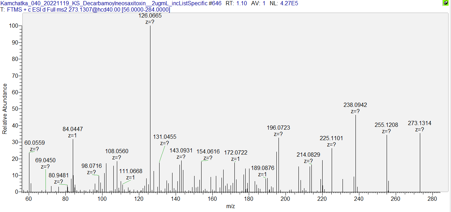
Task: Click the base peak label 126.0665
Action: pos(150,16)
